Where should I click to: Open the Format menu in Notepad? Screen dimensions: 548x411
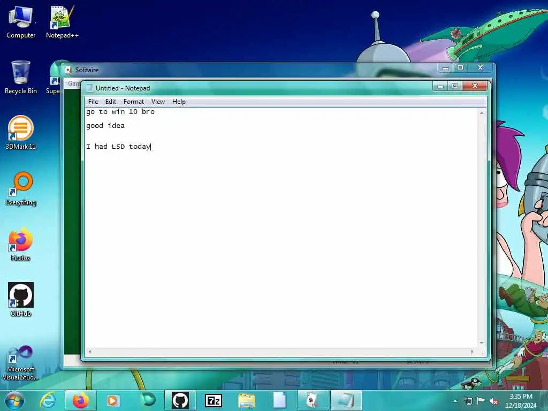point(133,102)
